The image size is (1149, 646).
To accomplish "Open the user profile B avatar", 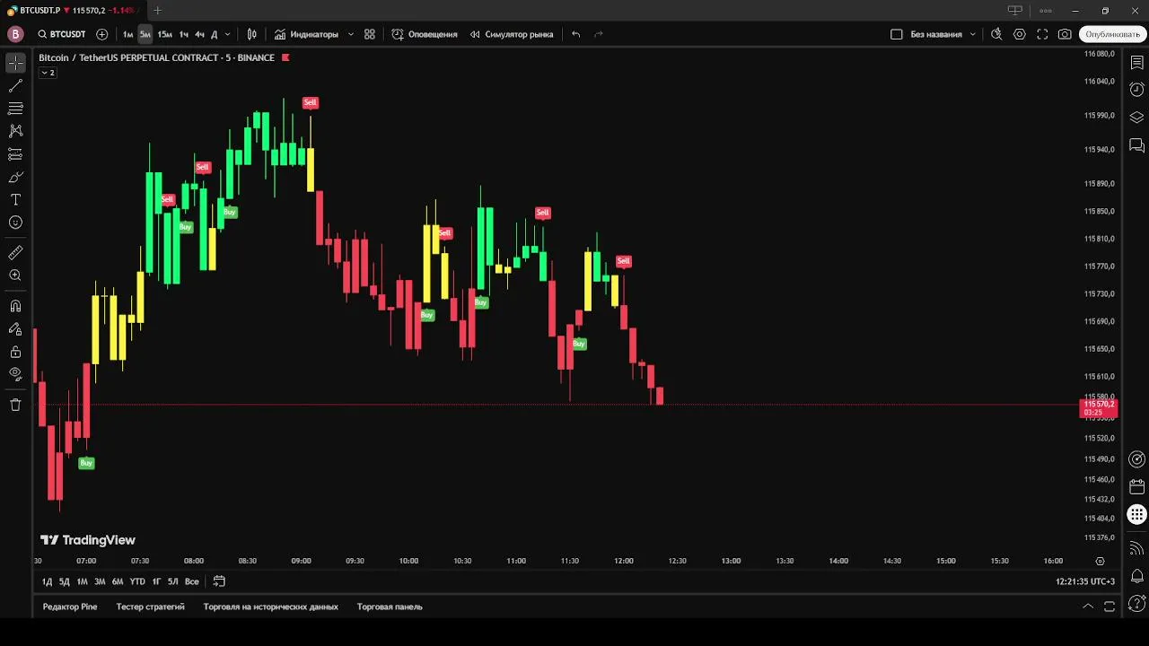I will tap(15, 34).
